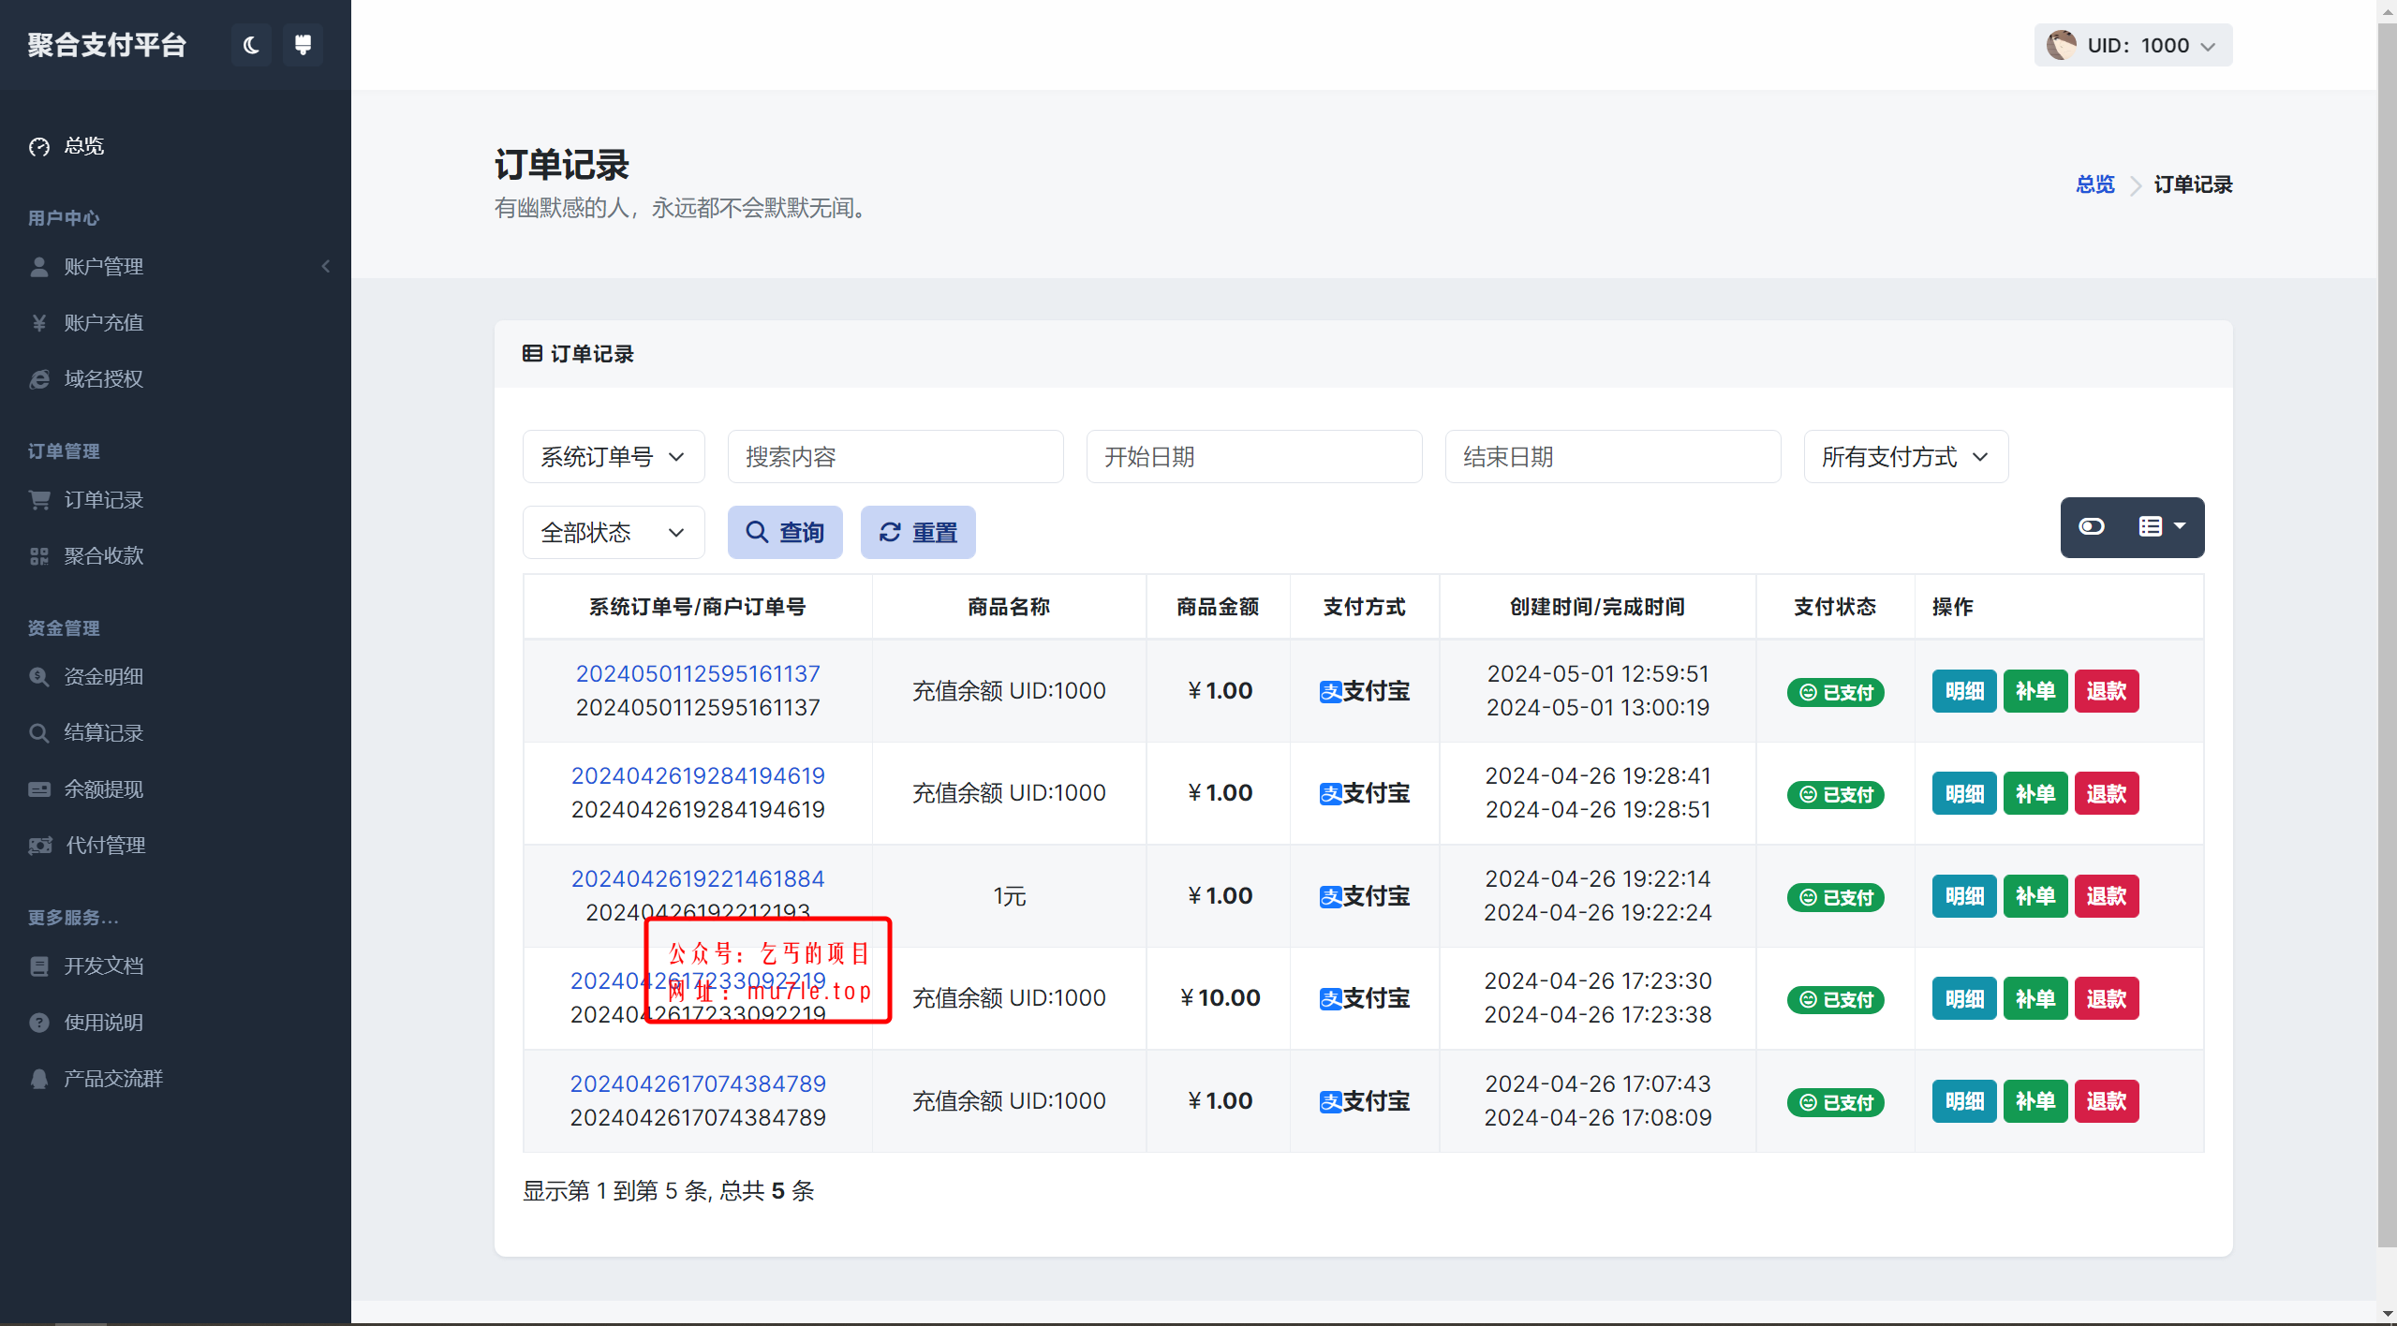This screenshot has height=1326, width=2397.
Task: Click 明细 for the 1元 order
Action: click(1964, 896)
